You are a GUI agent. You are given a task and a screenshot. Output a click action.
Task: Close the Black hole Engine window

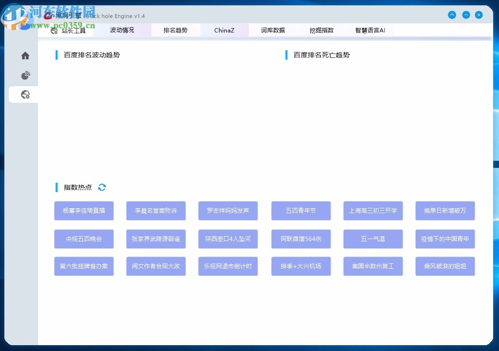(479, 15)
